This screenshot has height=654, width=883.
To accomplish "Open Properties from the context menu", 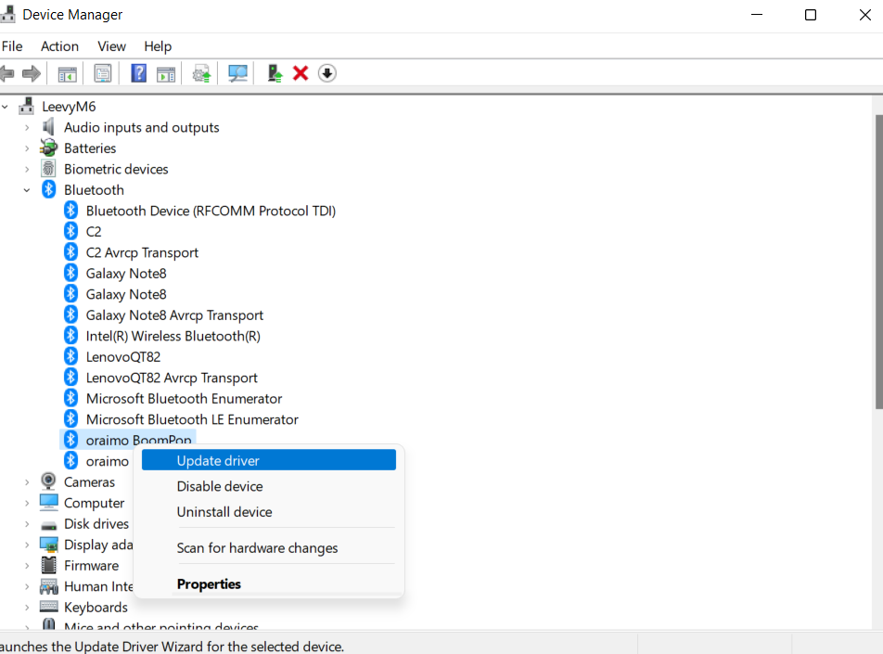I will pyautogui.click(x=269, y=583).
